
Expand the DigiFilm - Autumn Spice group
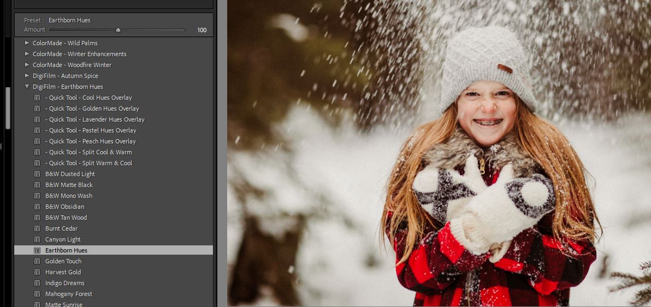[x=27, y=76]
